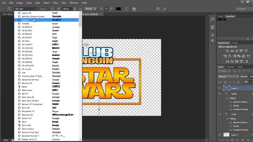The width and height of the screenshot is (253, 142).
Task: Open Normal blend mode dropdown
Action: click(228, 77)
